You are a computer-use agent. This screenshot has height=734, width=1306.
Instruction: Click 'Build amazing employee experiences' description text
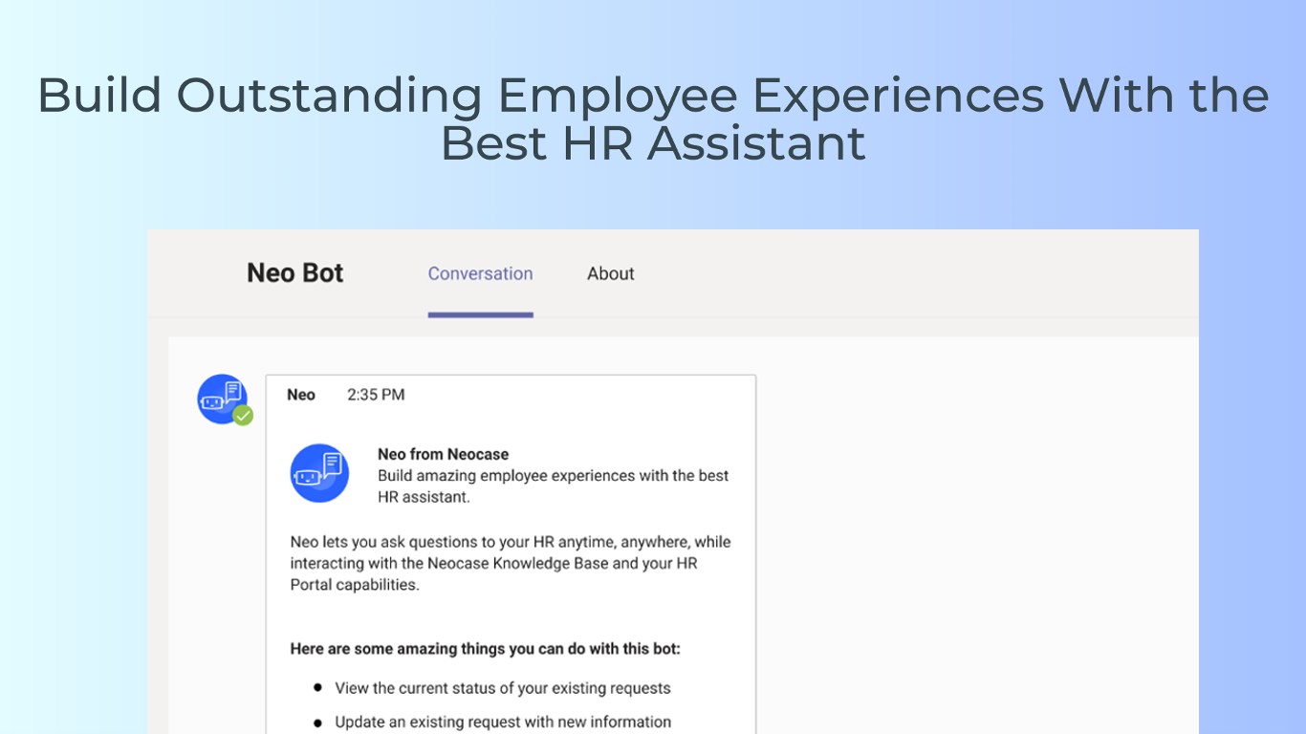pyautogui.click(x=553, y=486)
